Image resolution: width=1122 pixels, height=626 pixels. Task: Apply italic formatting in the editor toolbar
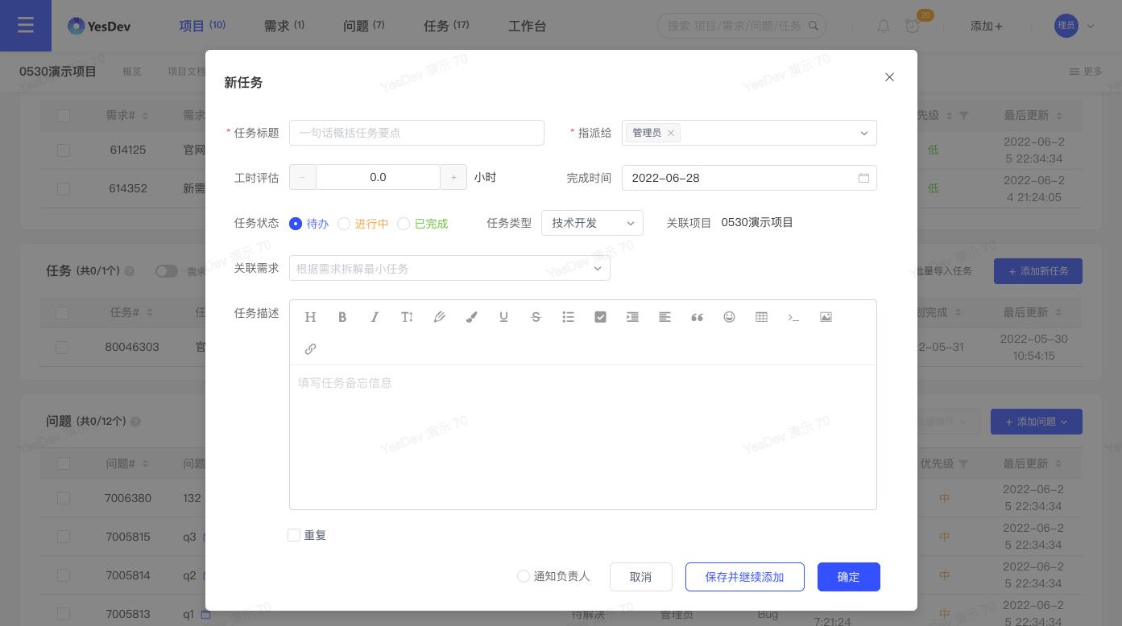click(x=375, y=317)
